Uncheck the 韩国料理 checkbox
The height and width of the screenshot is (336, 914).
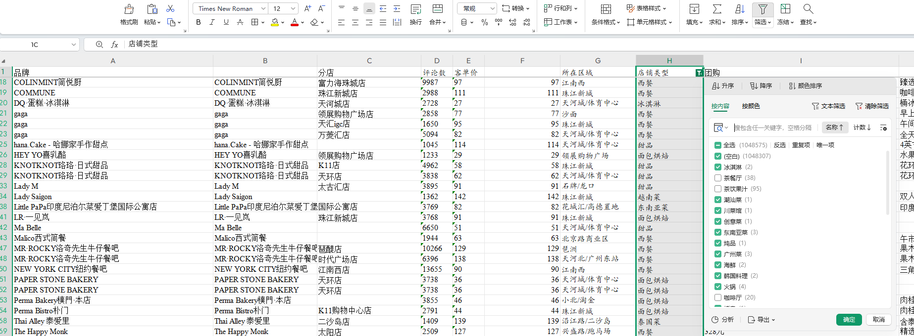(717, 276)
